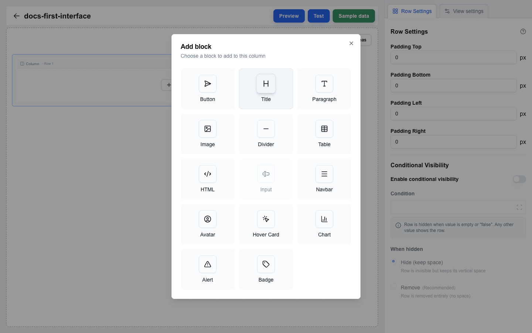Select the Divider block

266,134
